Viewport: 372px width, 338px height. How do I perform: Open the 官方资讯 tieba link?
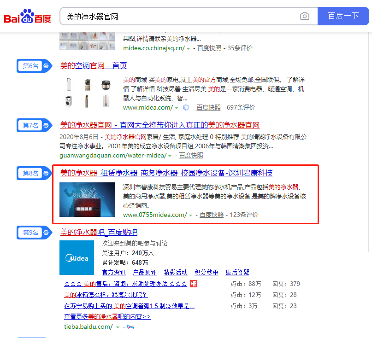click(x=114, y=272)
